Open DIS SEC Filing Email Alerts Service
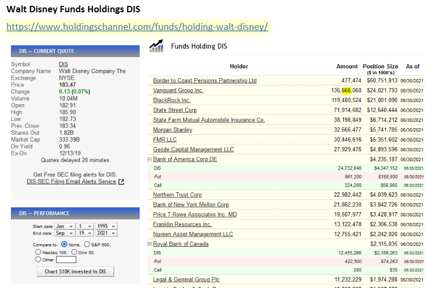 pos(71,182)
